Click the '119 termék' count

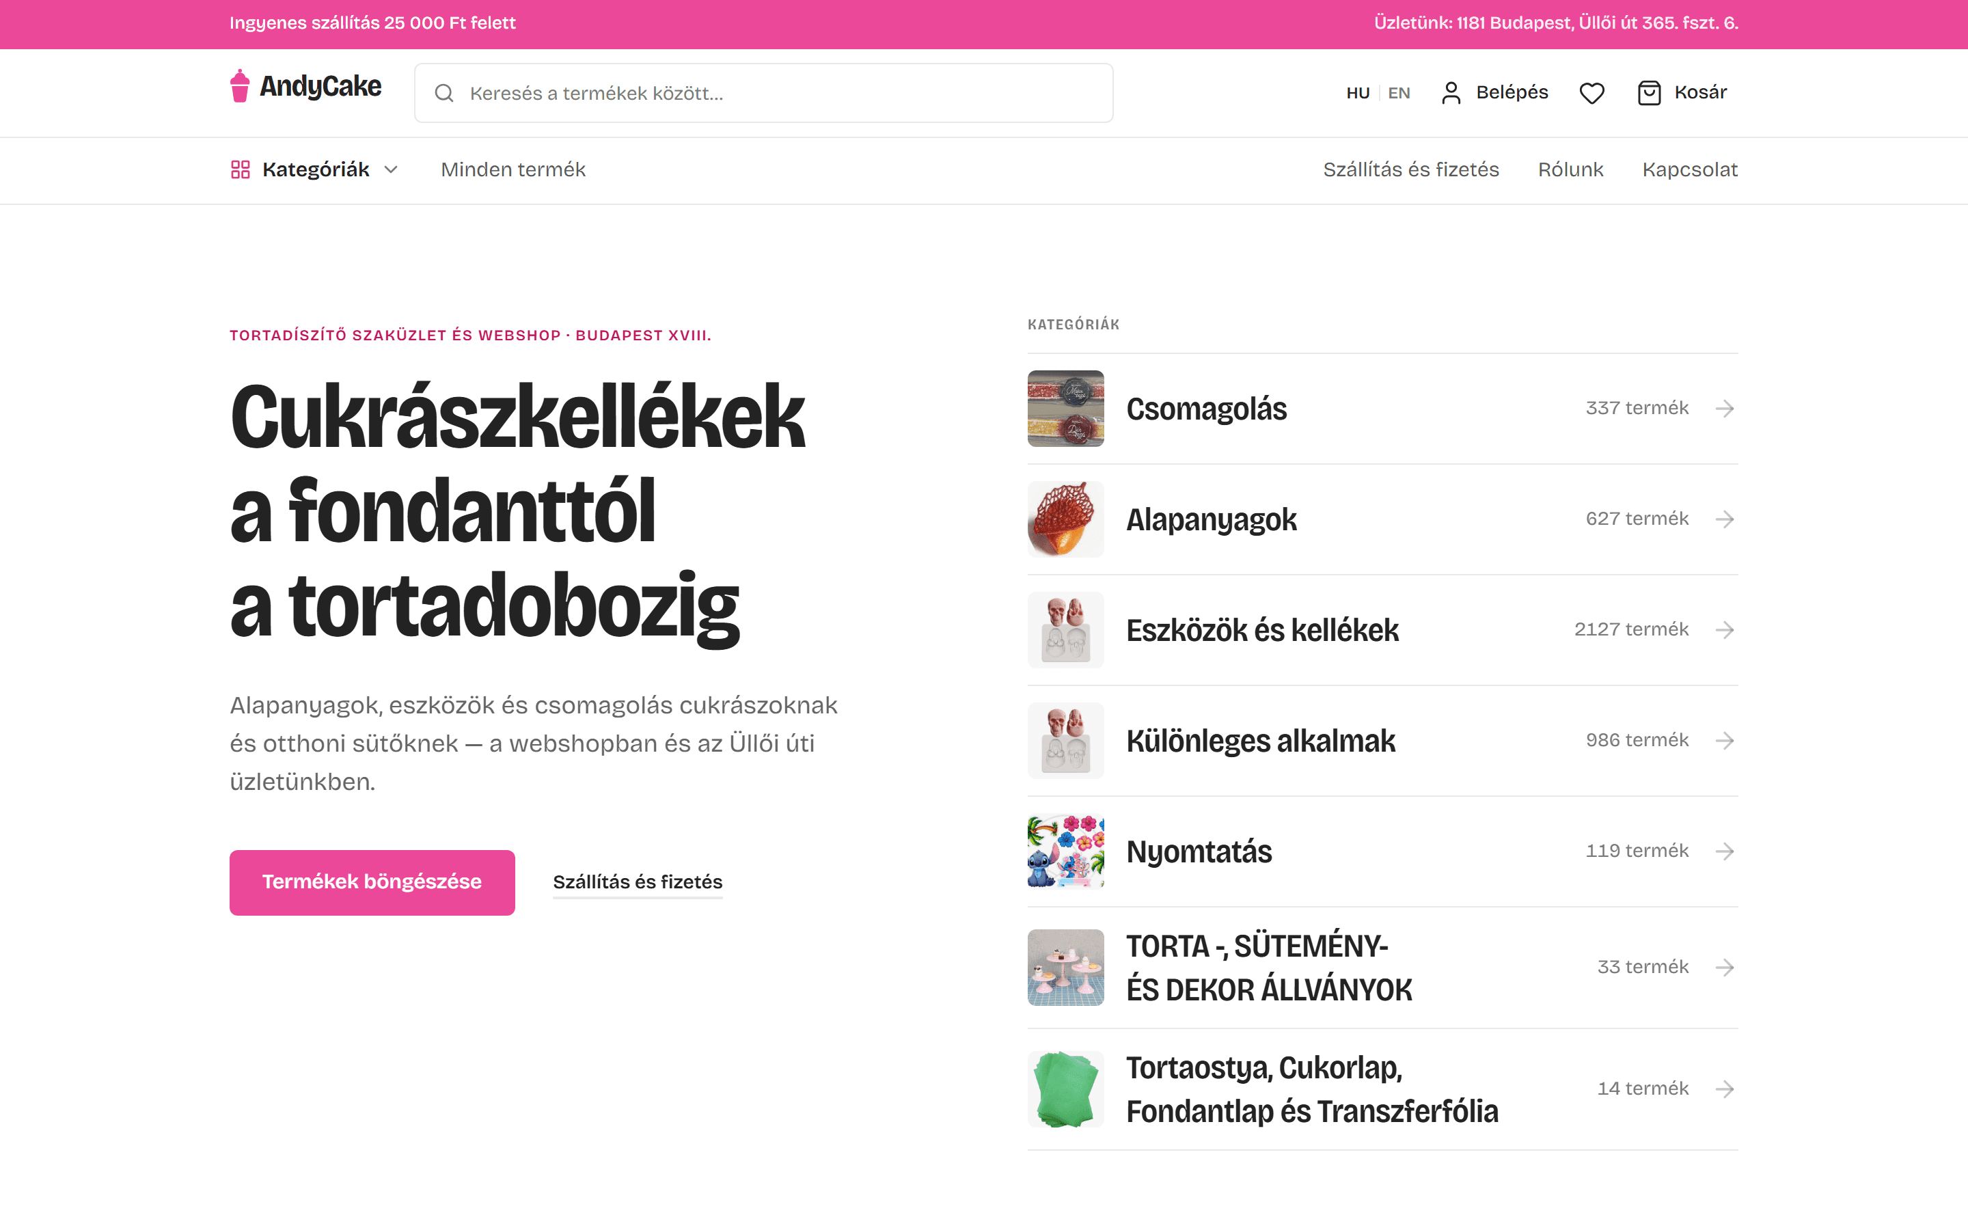tap(1637, 850)
